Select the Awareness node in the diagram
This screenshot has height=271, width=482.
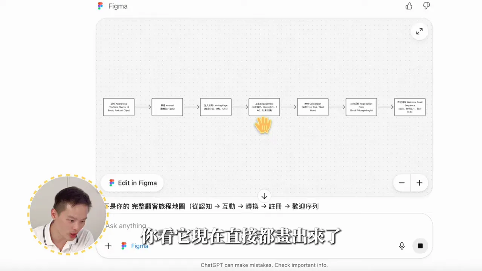point(119,107)
